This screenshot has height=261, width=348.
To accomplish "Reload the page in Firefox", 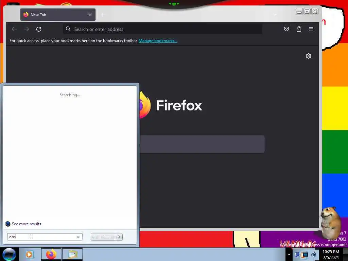I will click(x=39, y=29).
